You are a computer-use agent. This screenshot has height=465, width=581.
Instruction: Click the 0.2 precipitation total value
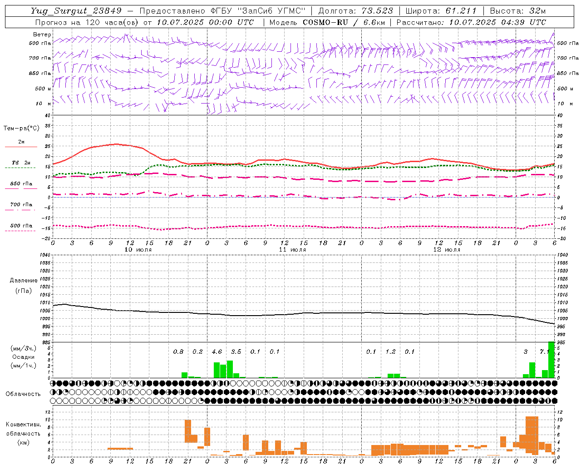tap(197, 351)
